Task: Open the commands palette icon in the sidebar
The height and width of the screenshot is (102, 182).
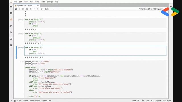Action: 11,26
